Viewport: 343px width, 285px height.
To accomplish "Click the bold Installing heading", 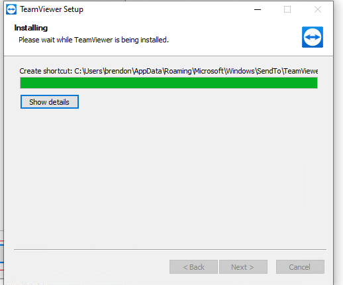I will tap(31, 28).
